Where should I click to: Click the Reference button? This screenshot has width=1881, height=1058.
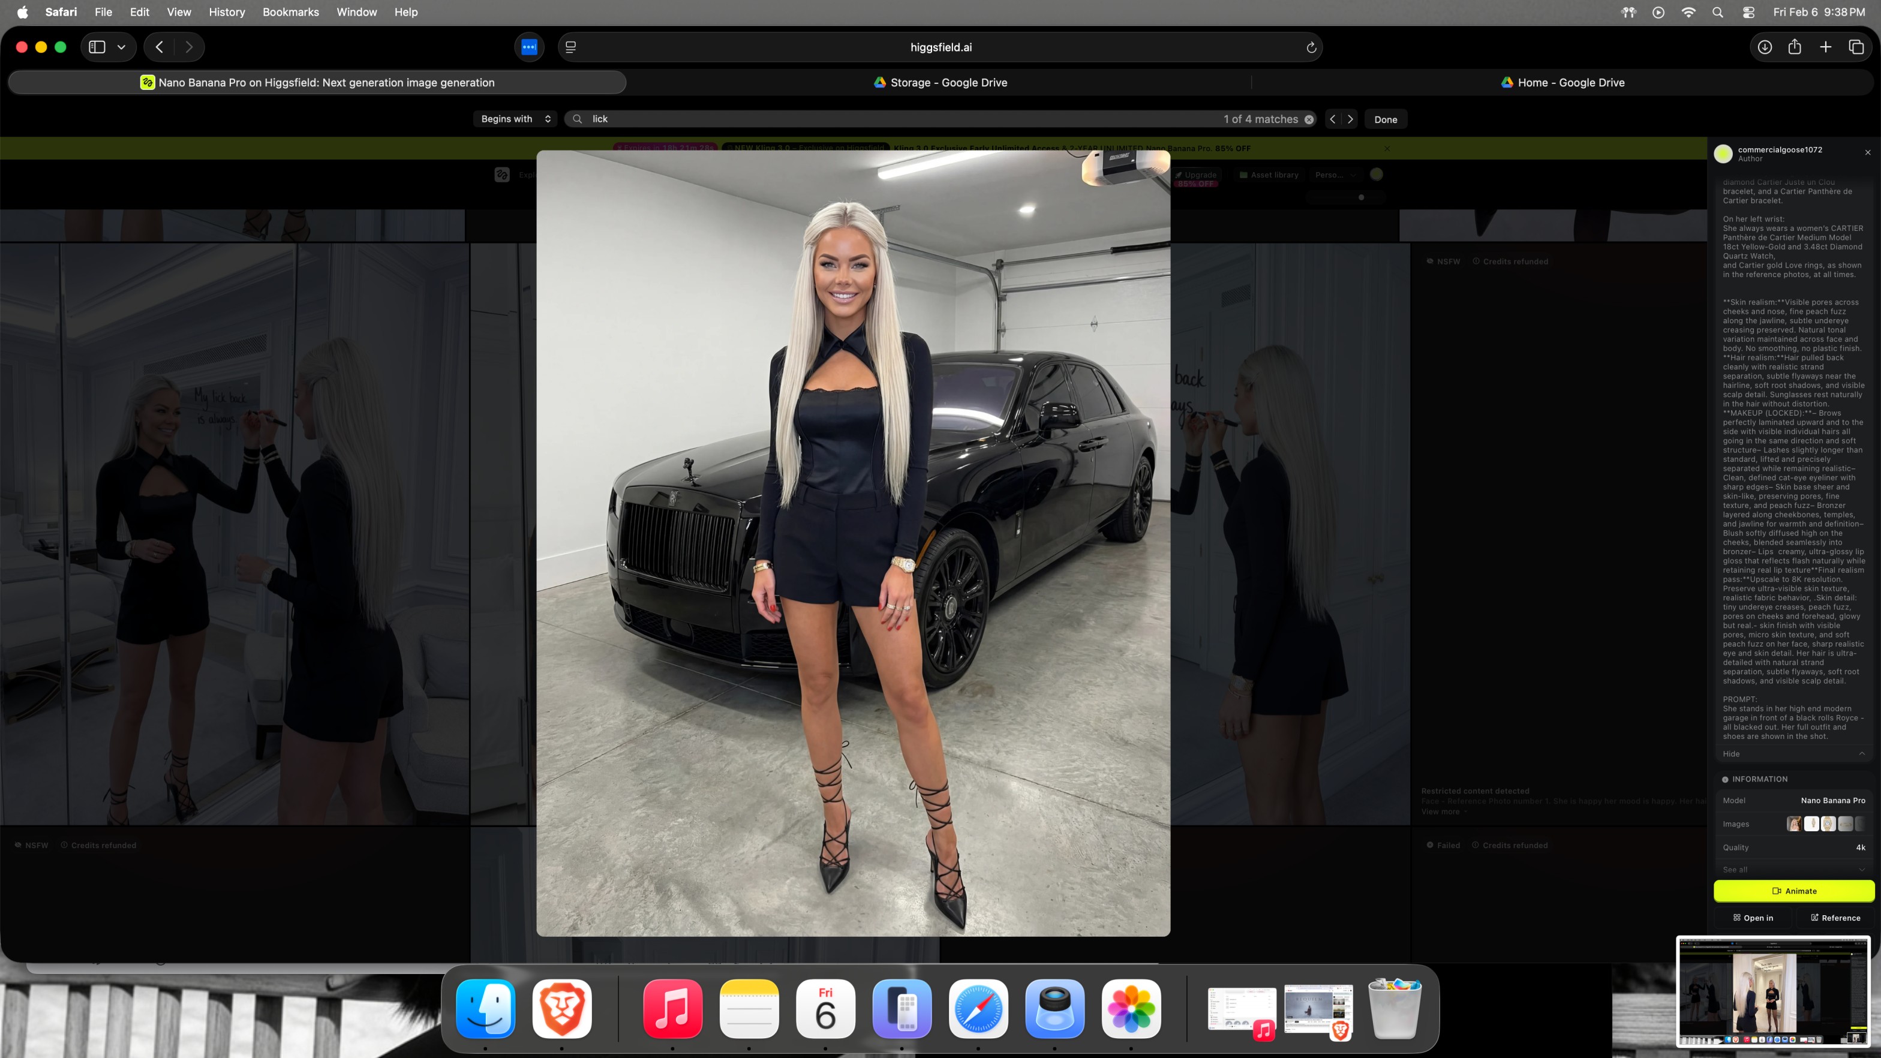tap(1835, 918)
